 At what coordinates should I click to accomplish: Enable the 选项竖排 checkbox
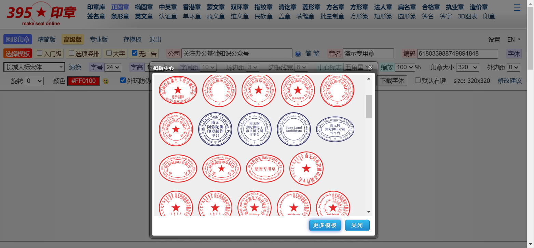(71, 53)
